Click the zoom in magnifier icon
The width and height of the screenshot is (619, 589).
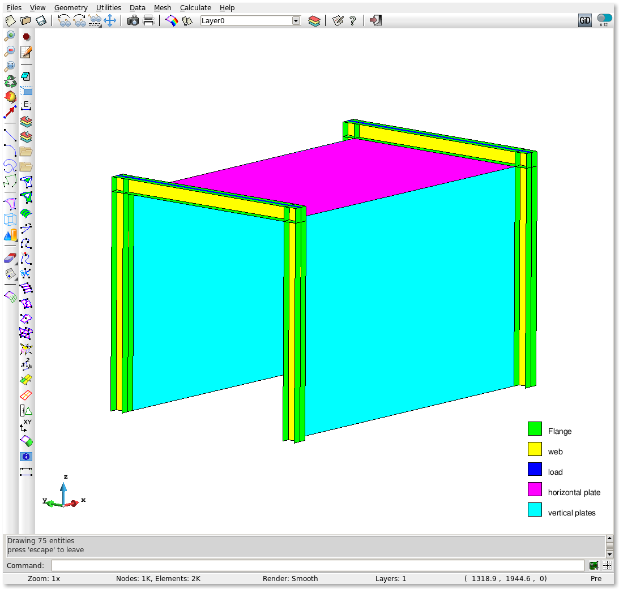tap(10, 36)
